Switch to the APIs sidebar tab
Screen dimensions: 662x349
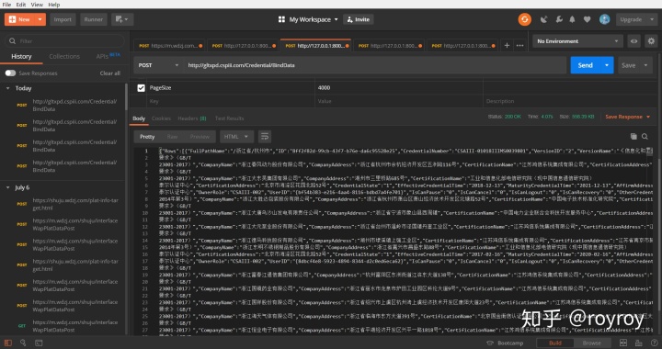tap(108, 56)
